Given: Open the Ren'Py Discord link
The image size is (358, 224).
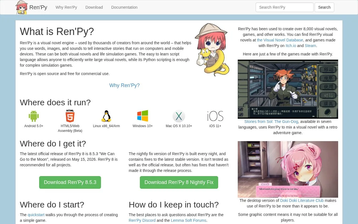Looking at the screenshot, I should pyautogui.click(x=142, y=220).
